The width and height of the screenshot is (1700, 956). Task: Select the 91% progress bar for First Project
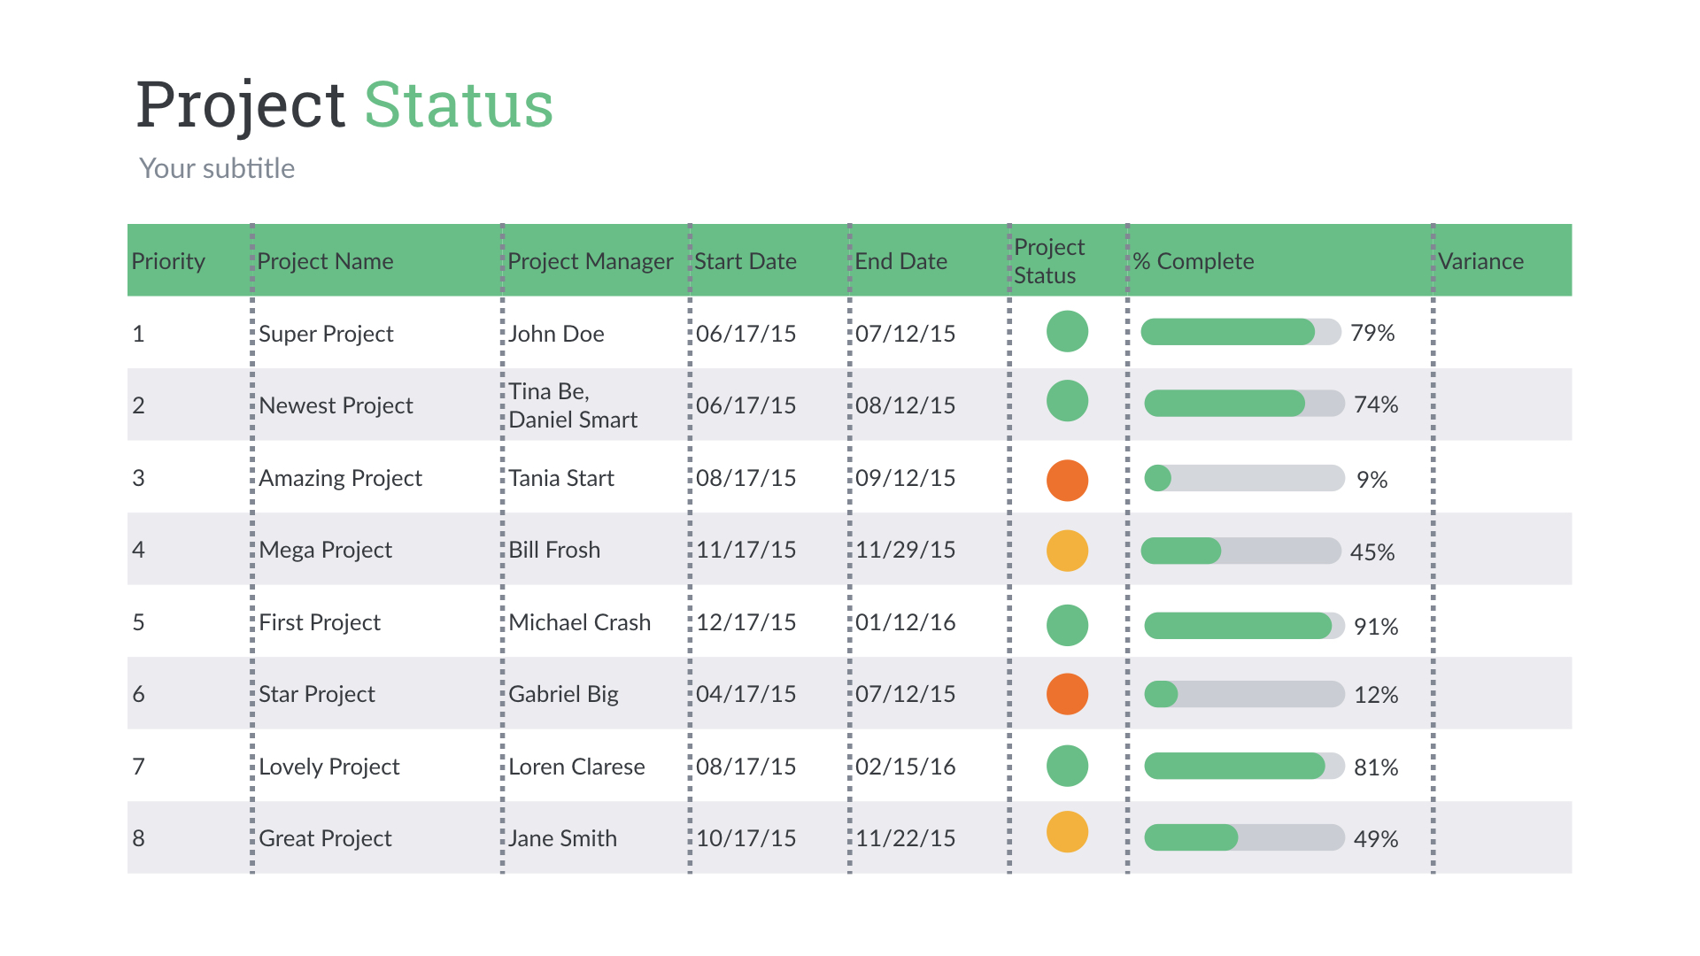(1244, 625)
